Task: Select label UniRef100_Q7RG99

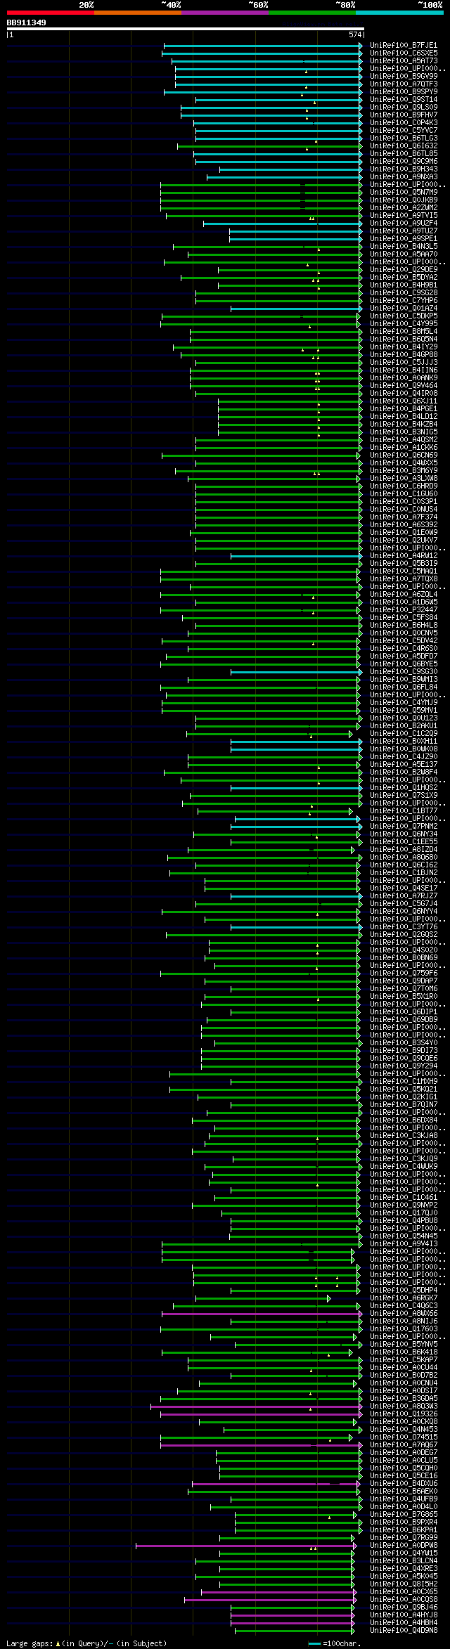Action: pyautogui.click(x=404, y=1537)
